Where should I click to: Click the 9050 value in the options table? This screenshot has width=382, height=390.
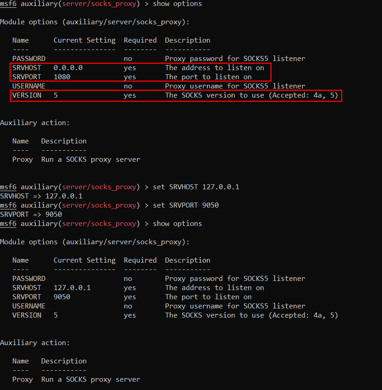[62, 297]
